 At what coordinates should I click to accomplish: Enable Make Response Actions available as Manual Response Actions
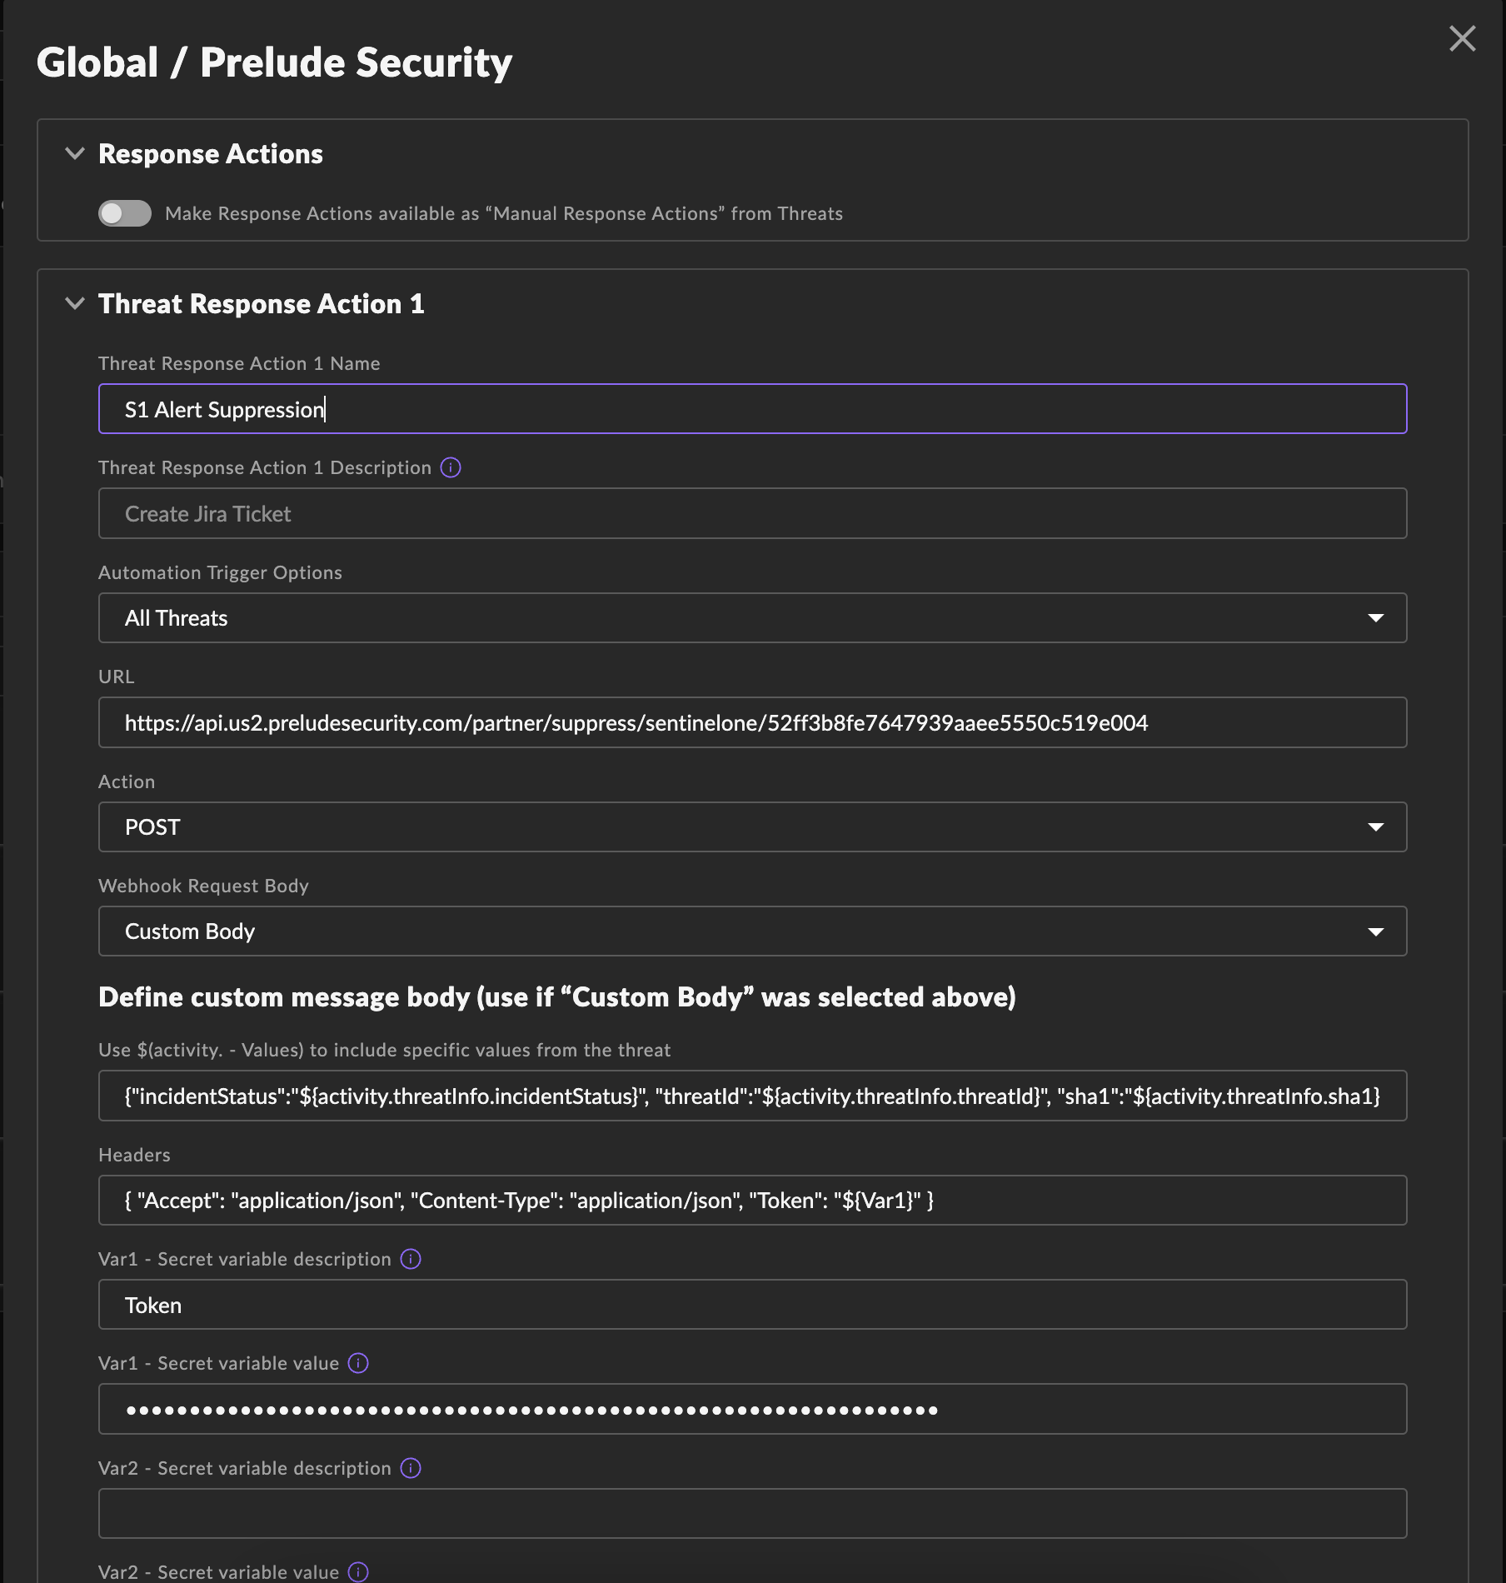124,213
